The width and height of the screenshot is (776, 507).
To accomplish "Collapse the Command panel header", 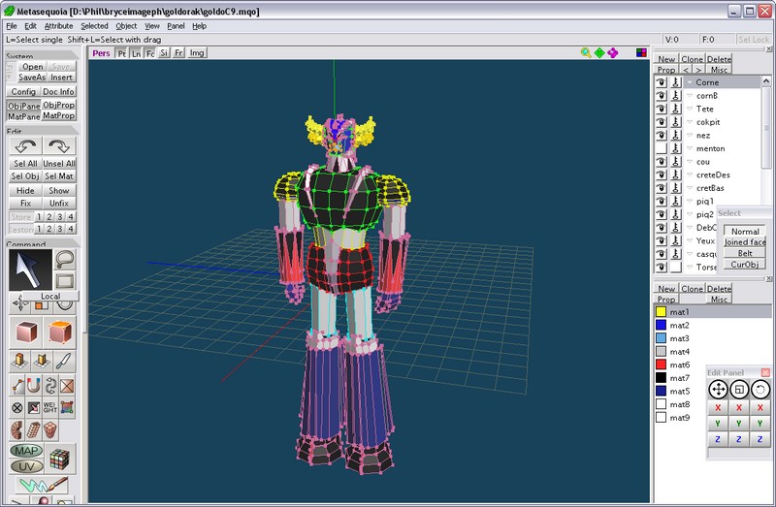I will click(42, 243).
